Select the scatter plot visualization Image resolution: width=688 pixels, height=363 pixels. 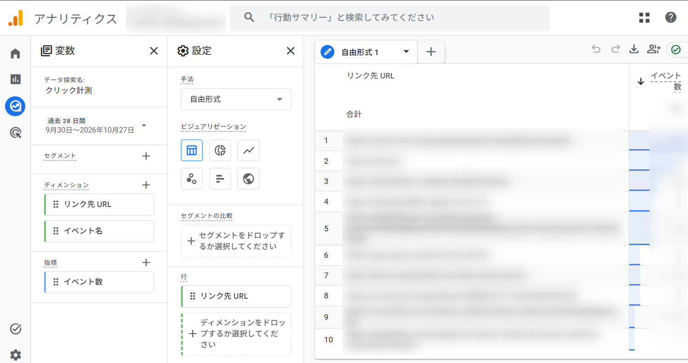point(192,179)
